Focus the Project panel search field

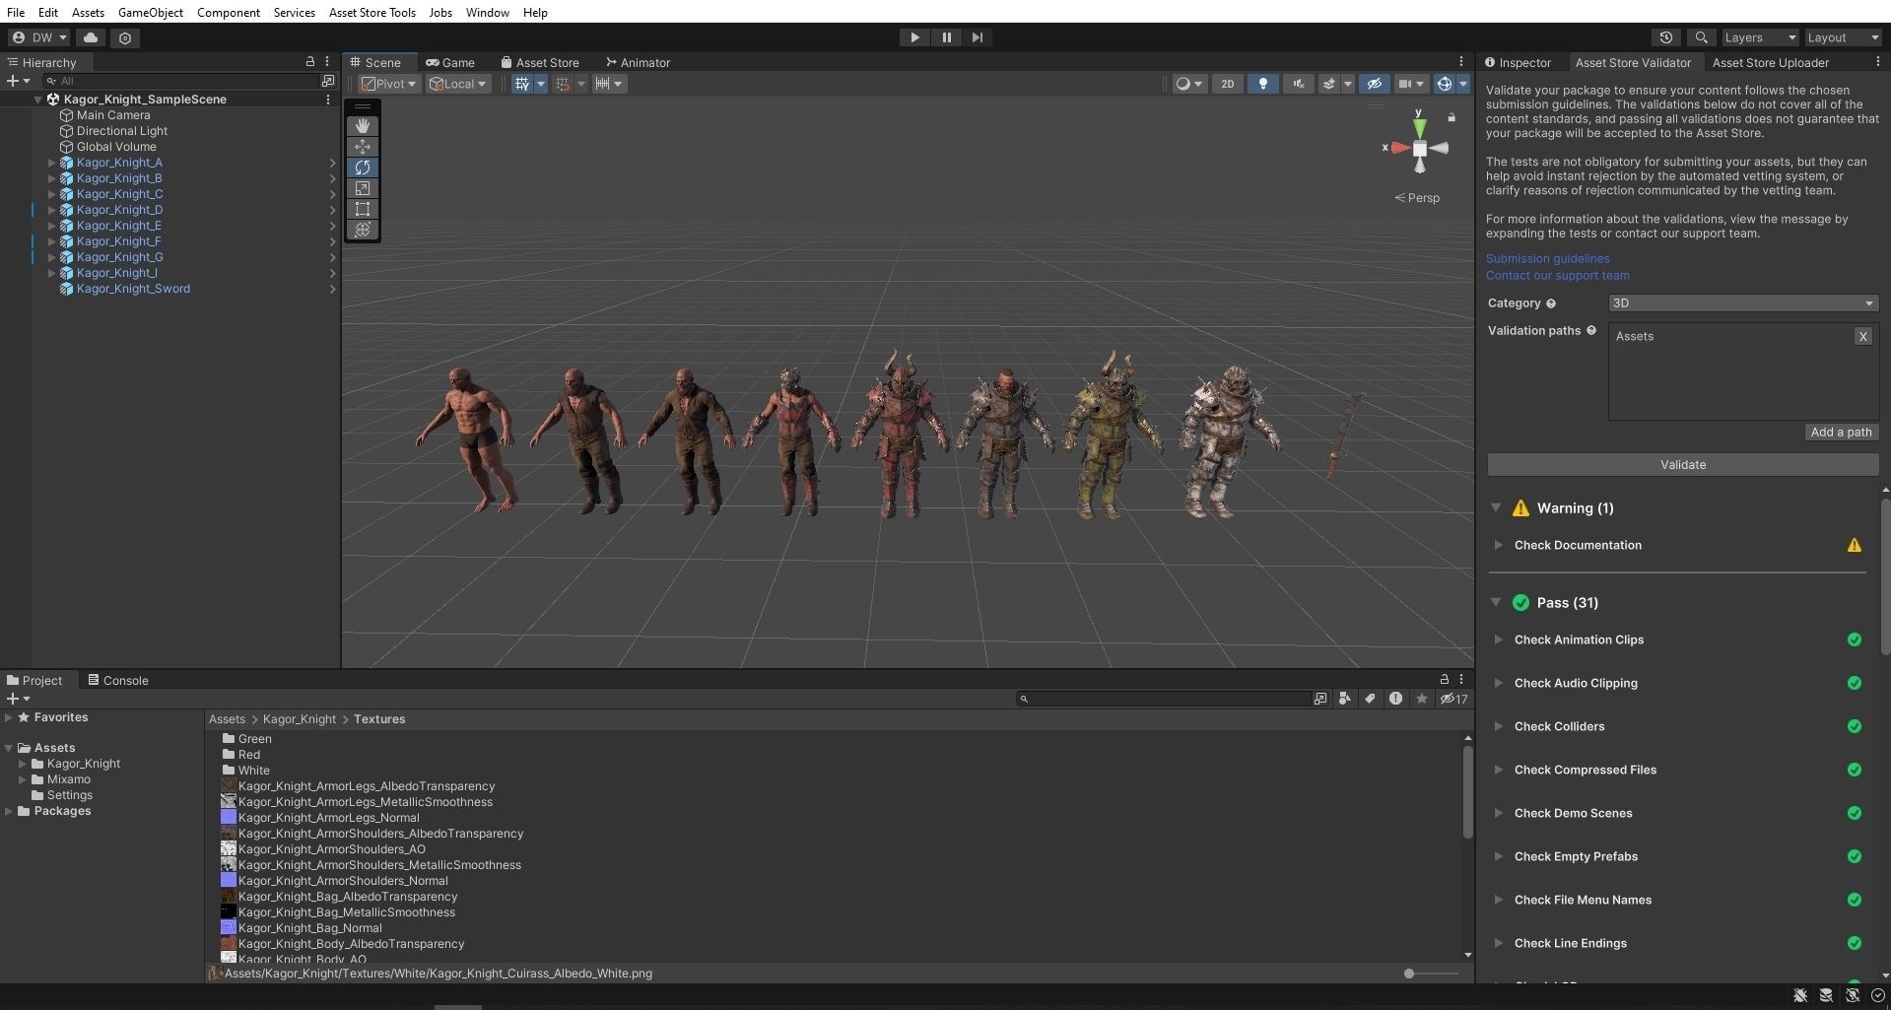click(x=1166, y=699)
